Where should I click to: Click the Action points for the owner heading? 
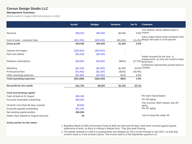pyautogui.click(x=22, y=123)
